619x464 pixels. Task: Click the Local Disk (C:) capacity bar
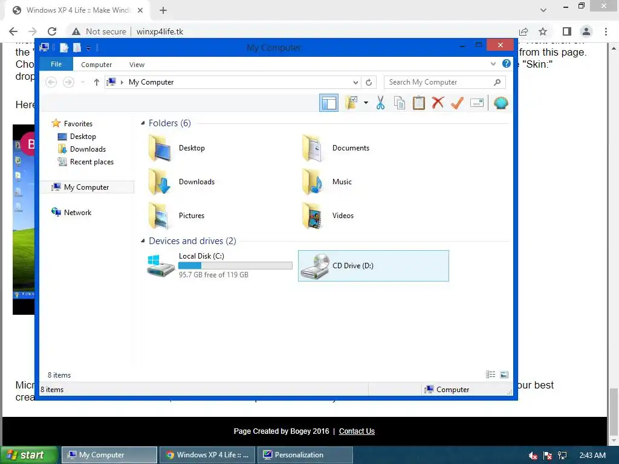point(235,266)
